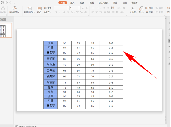Click the 图片 picture button
171x127 pixels.
(150, 8)
